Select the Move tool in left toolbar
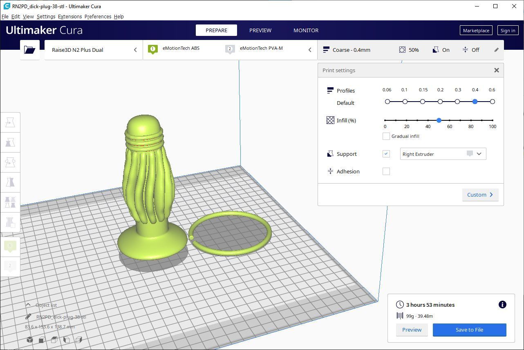The width and height of the screenshot is (524, 350). [x=10, y=122]
